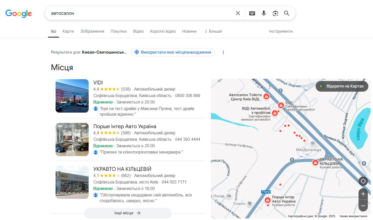The width and height of the screenshot is (373, 220).
Task: Click Використати моє місцезнаходження button
Action: point(173,52)
